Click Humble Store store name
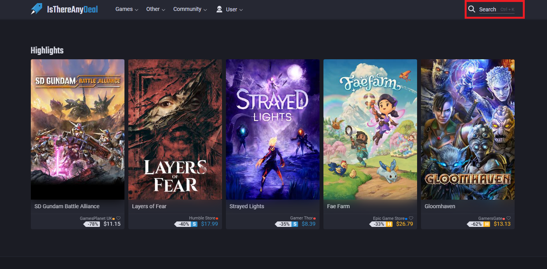 [x=202, y=218]
